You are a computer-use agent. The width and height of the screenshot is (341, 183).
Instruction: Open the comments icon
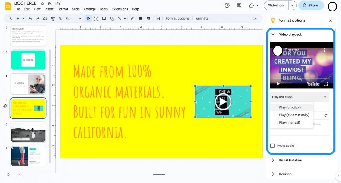[239, 6]
